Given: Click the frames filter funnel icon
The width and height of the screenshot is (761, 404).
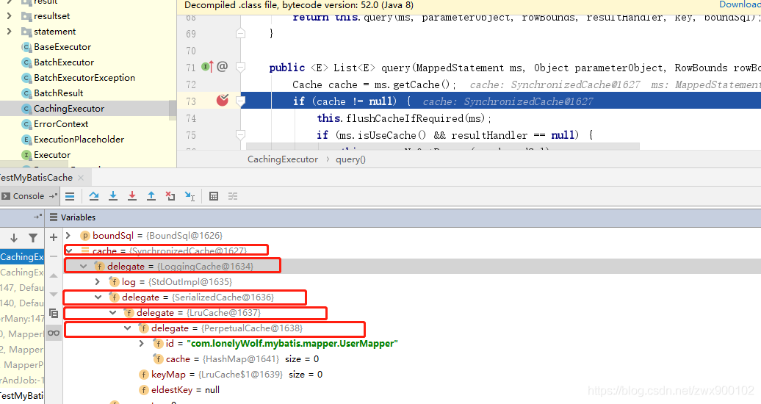Looking at the screenshot, I should pos(33,237).
